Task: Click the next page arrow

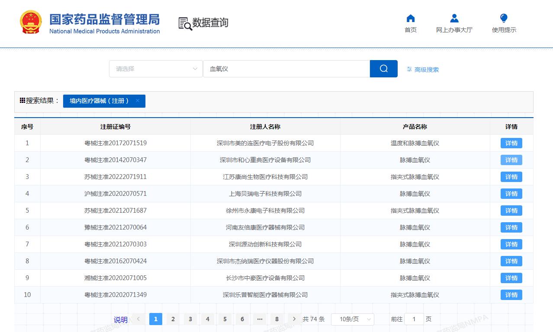Action: (294, 319)
